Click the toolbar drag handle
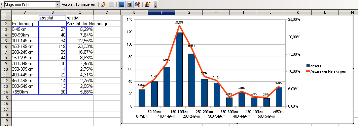Image resolution: width=358 pixels, height=126 pixels. (x=2, y=5)
